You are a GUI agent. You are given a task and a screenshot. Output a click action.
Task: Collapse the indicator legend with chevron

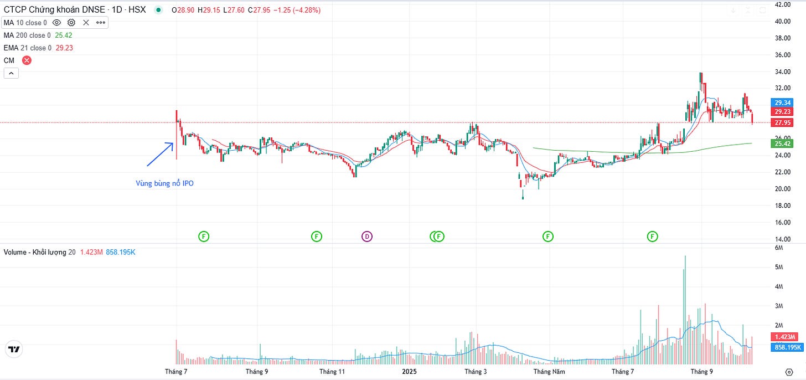(x=11, y=73)
